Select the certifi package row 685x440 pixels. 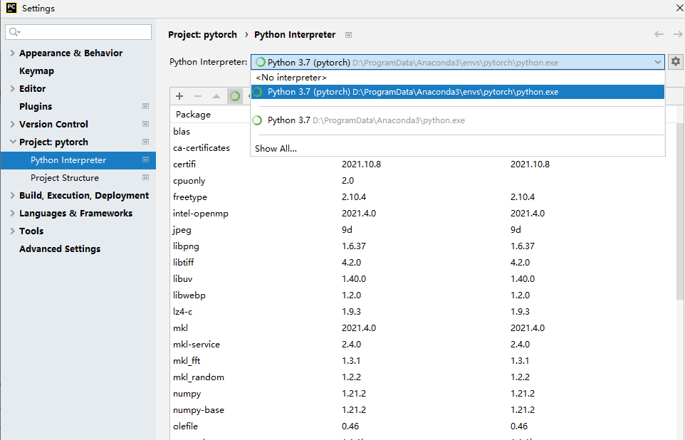tap(423, 164)
